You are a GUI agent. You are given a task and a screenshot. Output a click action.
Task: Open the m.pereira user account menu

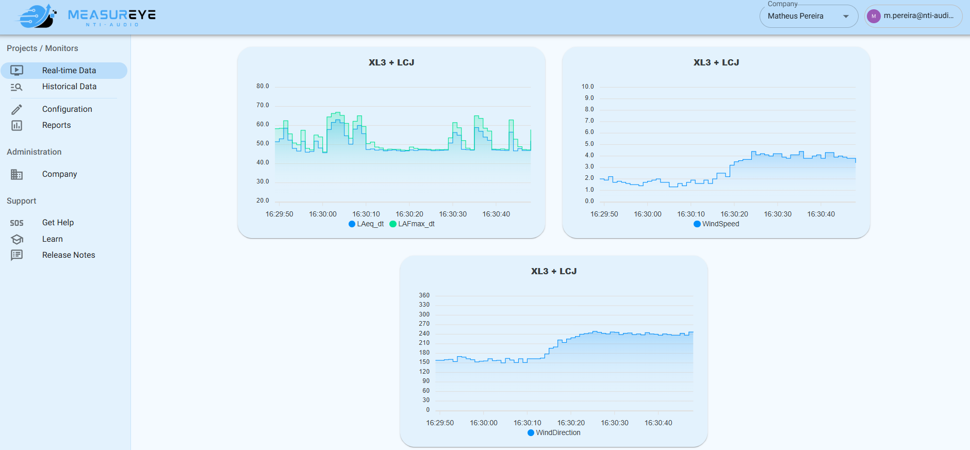pyautogui.click(x=918, y=16)
